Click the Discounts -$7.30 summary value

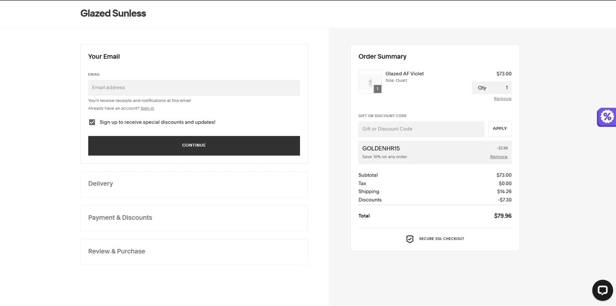505,200
